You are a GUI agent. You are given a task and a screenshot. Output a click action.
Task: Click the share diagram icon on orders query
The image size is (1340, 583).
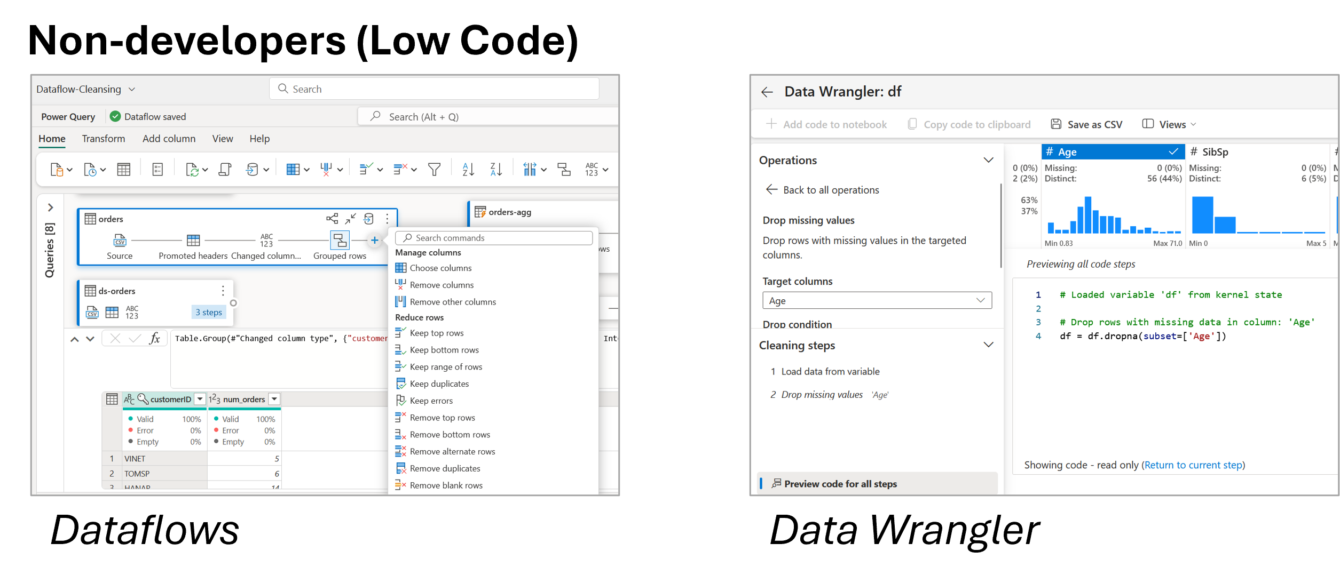click(x=332, y=219)
